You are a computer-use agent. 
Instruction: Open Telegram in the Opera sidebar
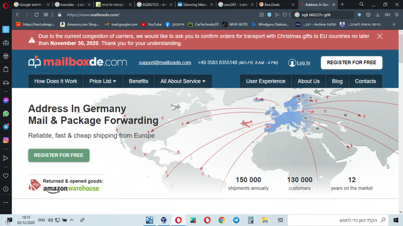coord(6,127)
